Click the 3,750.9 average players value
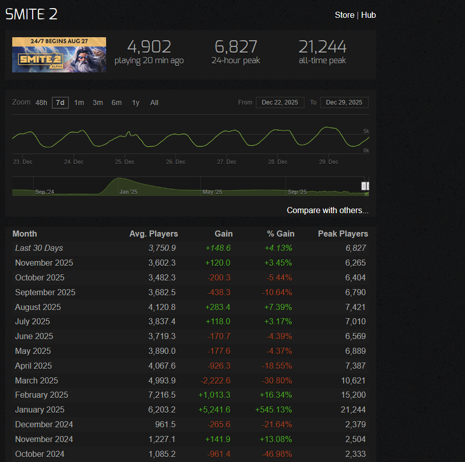The image size is (465, 462). pyautogui.click(x=162, y=248)
